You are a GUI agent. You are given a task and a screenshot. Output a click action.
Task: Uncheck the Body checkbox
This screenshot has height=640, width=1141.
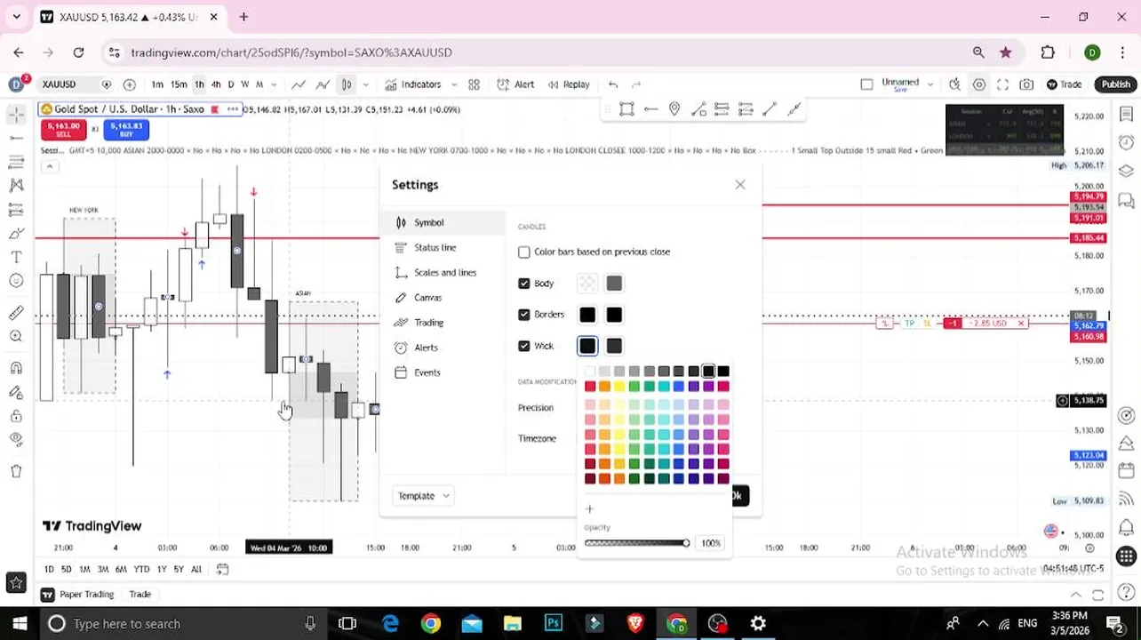tap(524, 284)
